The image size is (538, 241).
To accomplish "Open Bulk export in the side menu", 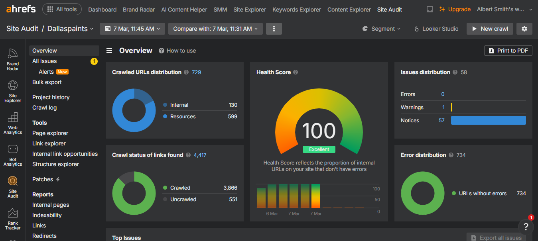I will coord(47,82).
